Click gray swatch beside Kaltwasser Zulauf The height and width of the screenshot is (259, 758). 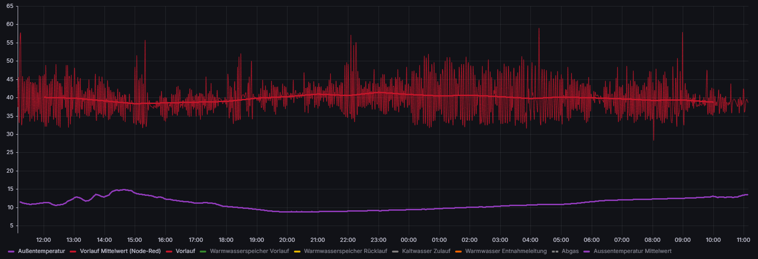(x=395, y=252)
